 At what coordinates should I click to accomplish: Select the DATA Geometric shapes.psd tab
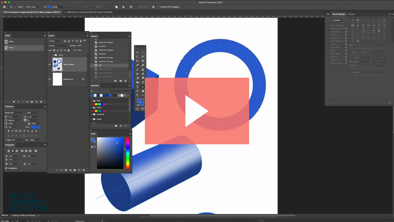coord(32,12)
